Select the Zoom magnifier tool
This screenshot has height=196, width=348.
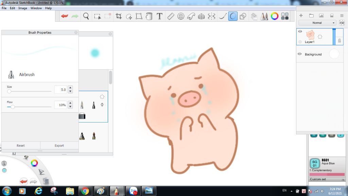(86, 16)
